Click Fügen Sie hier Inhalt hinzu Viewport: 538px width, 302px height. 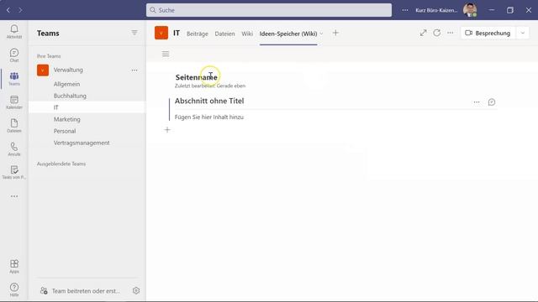(x=209, y=117)
